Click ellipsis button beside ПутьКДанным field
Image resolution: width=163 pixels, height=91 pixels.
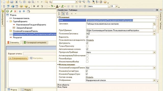pos(154,30)
